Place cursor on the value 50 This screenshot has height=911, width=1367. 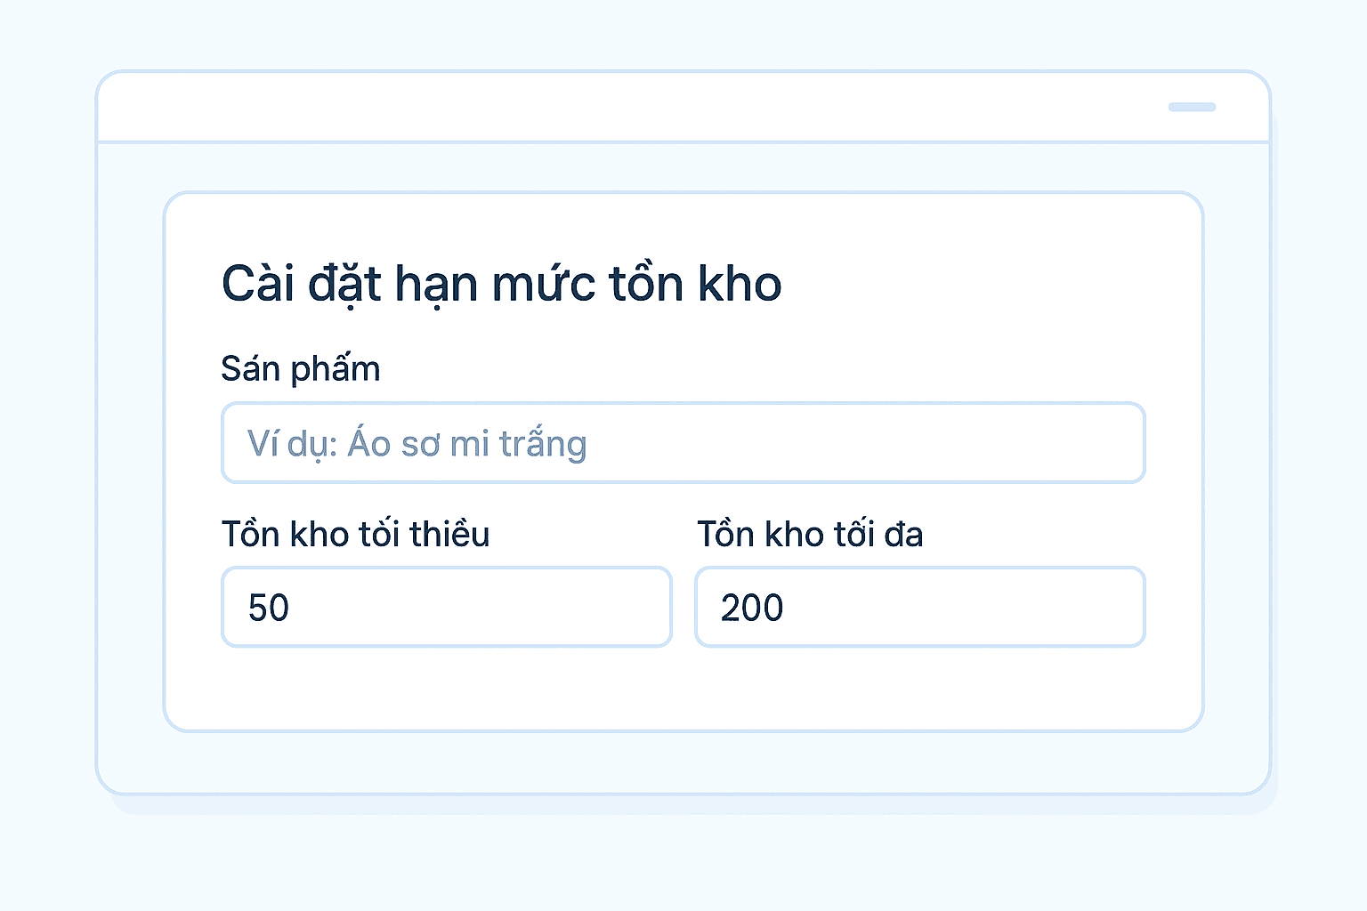pyautogui.click(x=269, y=609)
